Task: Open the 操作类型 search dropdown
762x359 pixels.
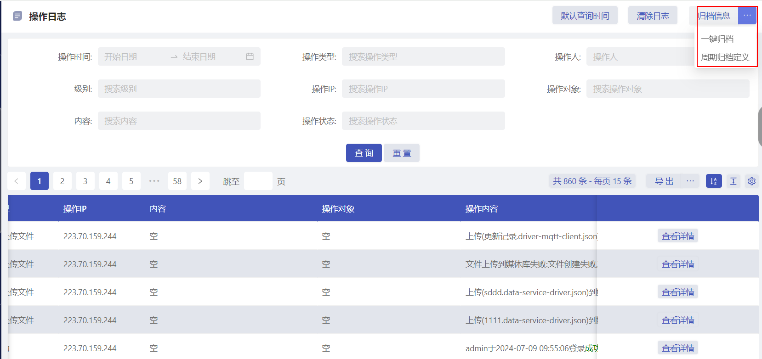Action: pyautogui.click(x=423, y=56)
